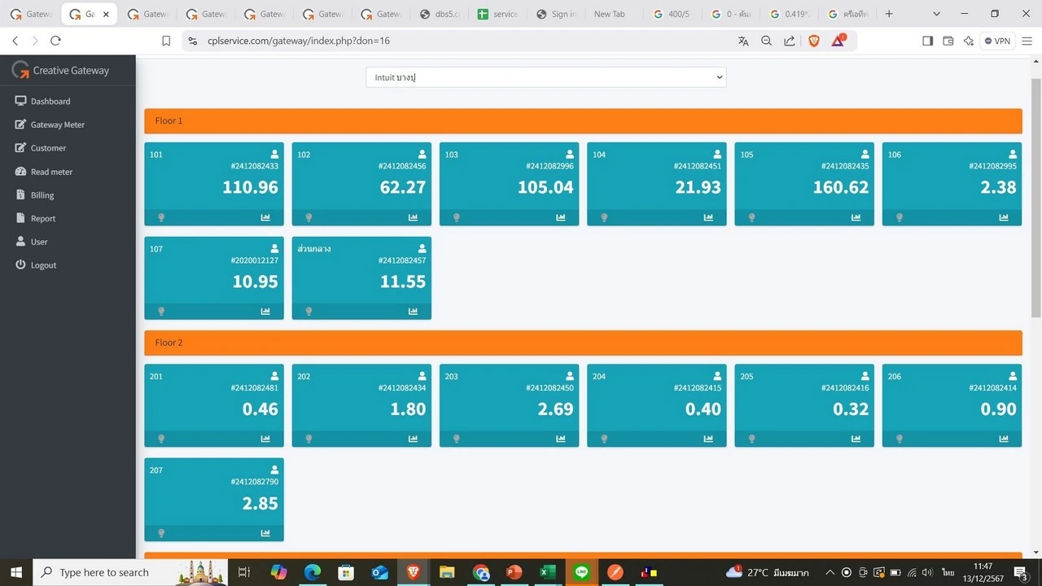Click the browser reload icon
This screenshot has height=586, width=1042.
click(x=55, y=41)
